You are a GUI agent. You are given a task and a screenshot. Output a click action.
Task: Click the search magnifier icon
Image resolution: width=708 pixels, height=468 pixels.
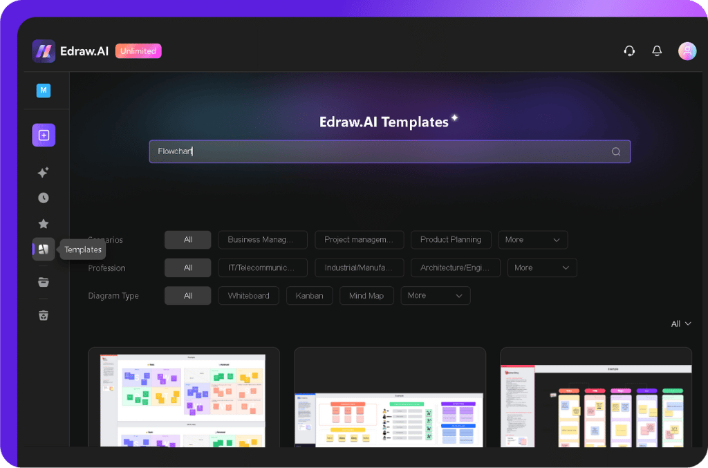(615, 152)
